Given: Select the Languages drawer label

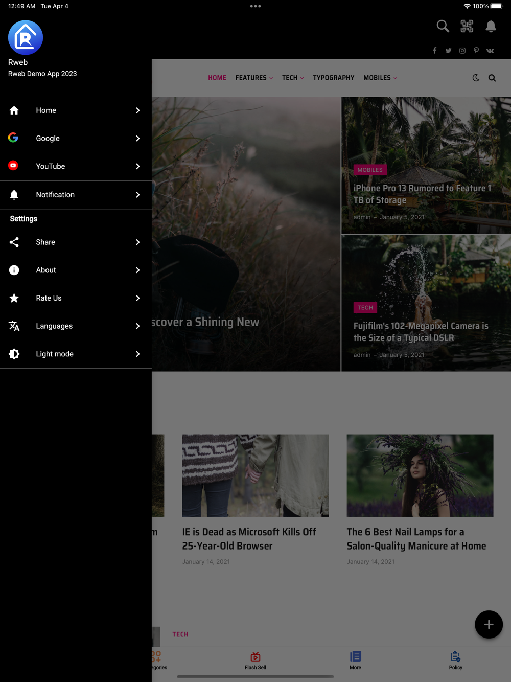Looking at the screenshot, I should 54,326.
